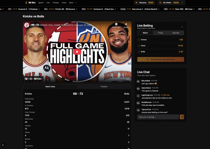Viewport: 210px width, 149px height.
Task: Click the lightning icon after Ravens score
Action: click(x=77, y=9)
